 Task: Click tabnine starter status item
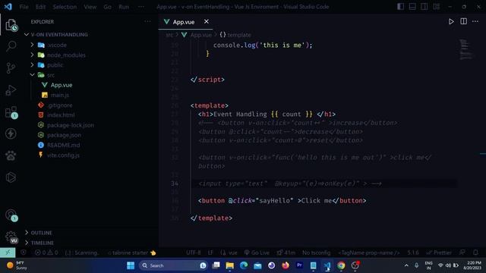click(x=131, y=253)
